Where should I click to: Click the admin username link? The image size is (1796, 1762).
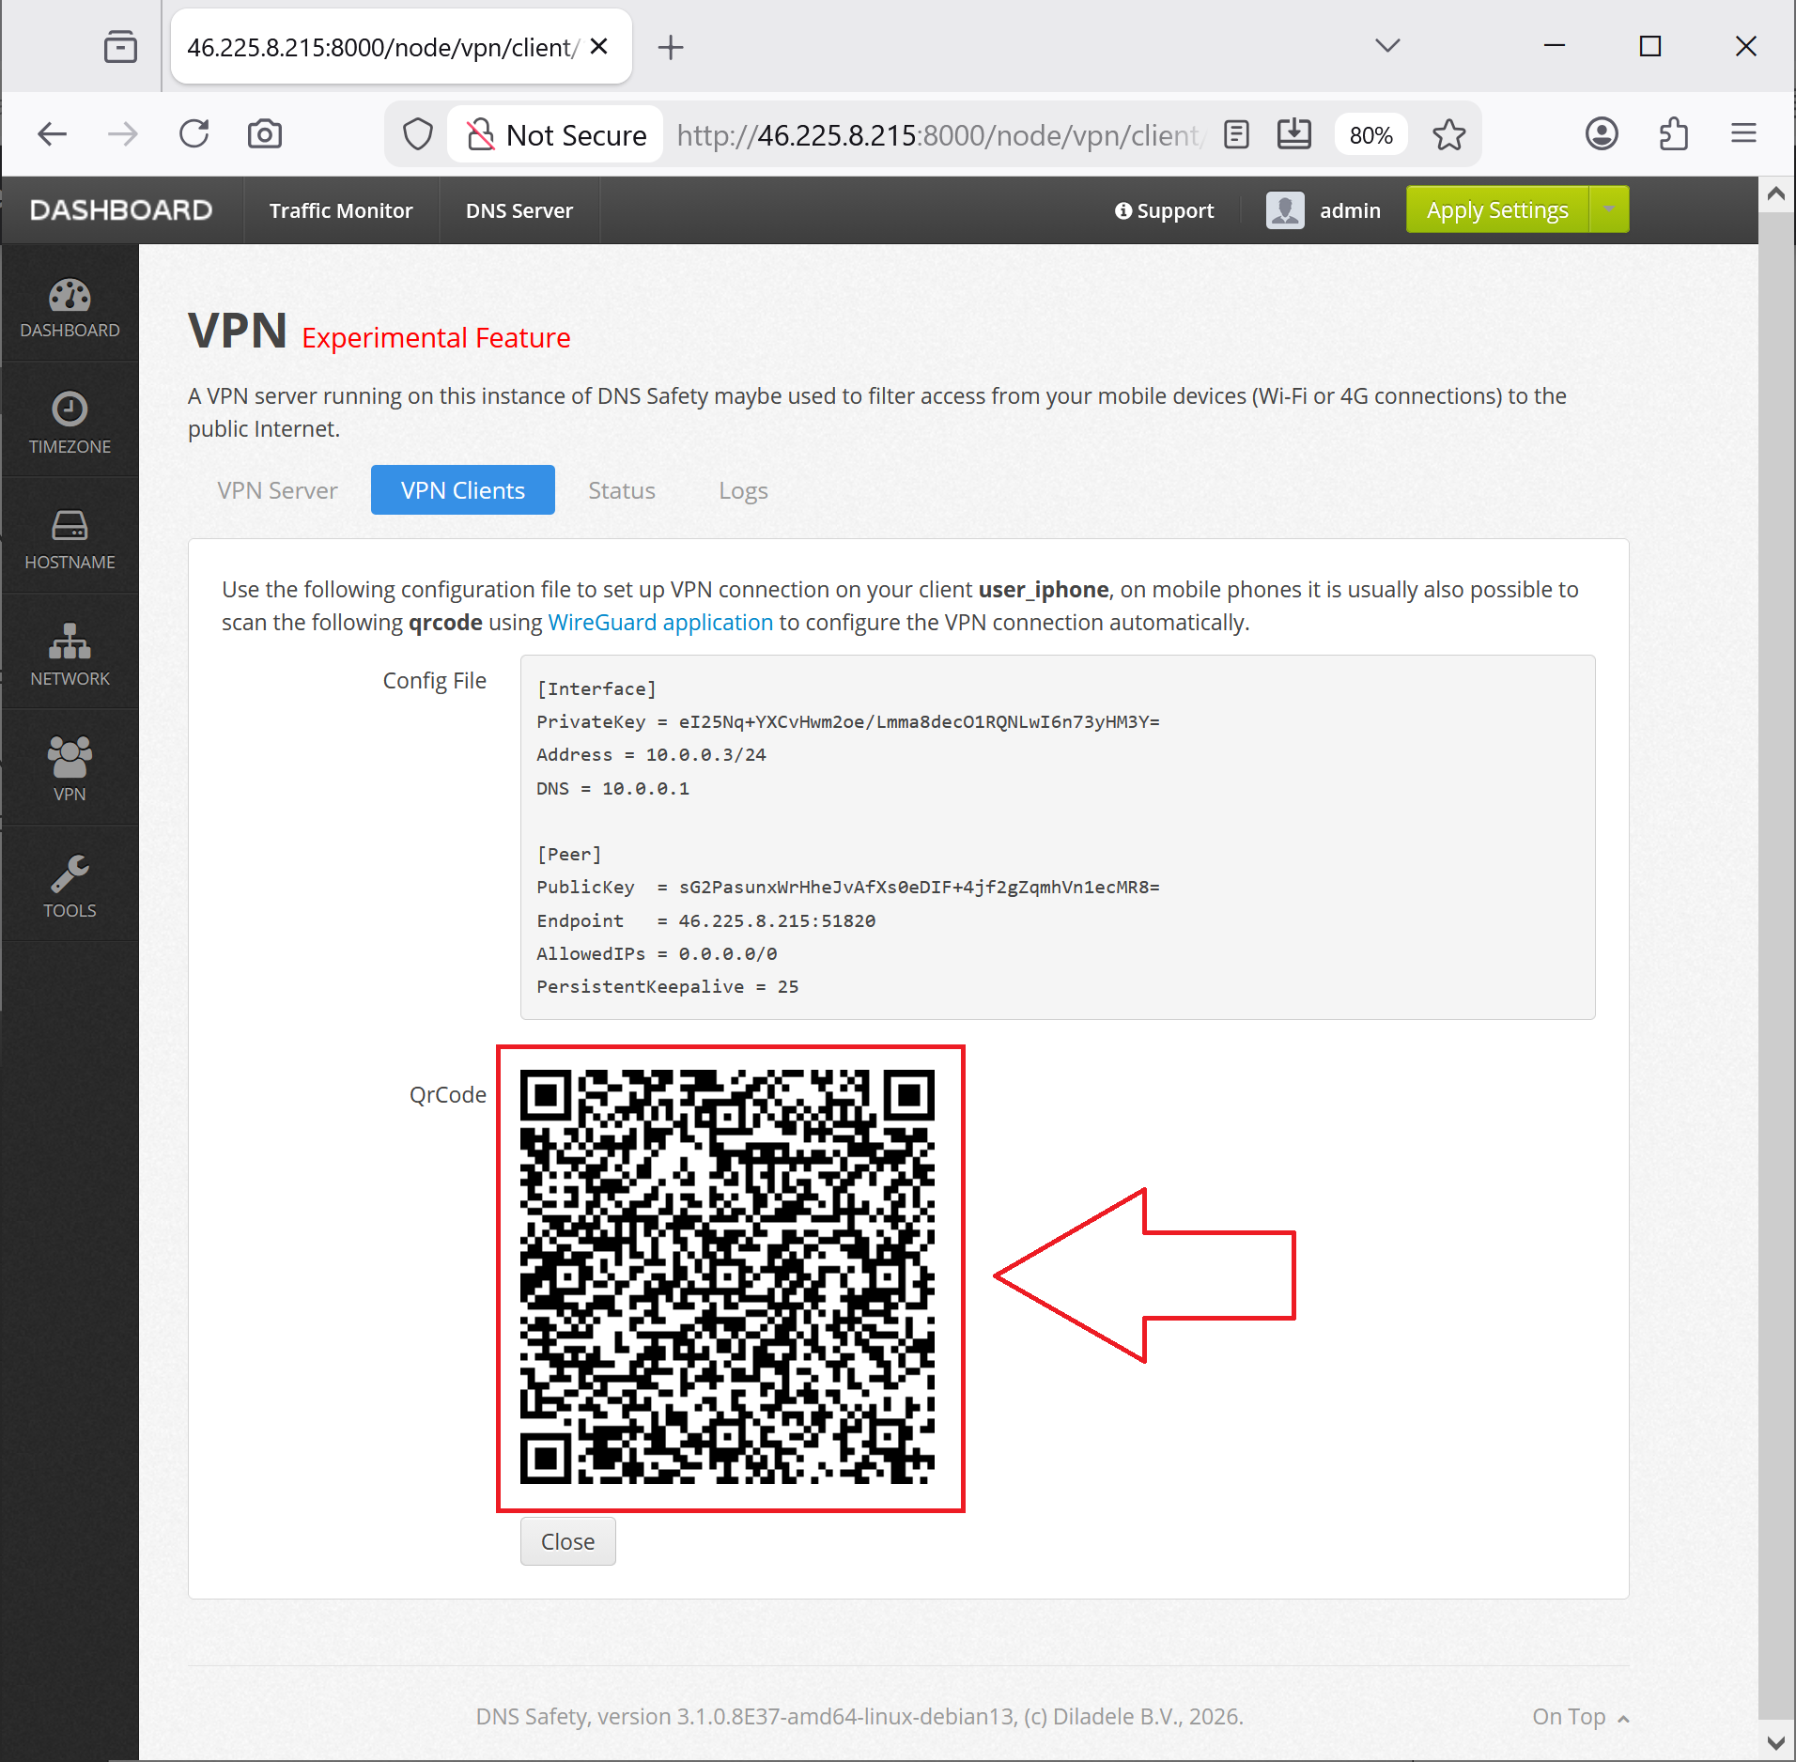click(x=1350, y=210)
